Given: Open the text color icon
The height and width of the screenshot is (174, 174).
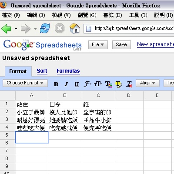Looking at the screenshot, I should pos(109,84).
